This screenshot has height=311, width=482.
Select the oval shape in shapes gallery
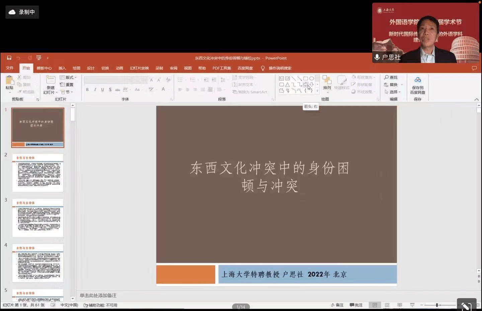coord(312,78)
